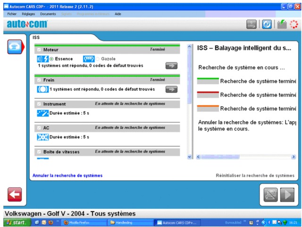Click the Bureaublad toolbar label in taskbar
The width and height of the screenshot is (302, 227).
coord(233,223)
